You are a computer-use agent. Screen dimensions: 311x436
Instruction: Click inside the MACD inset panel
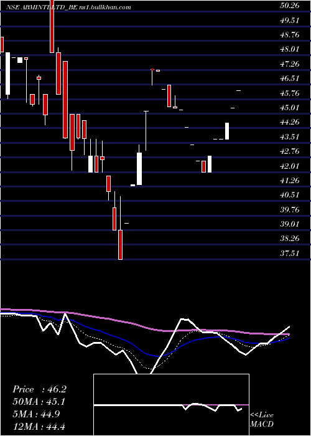pyautogui.click(x=171, y=405)
